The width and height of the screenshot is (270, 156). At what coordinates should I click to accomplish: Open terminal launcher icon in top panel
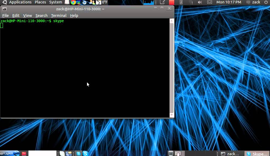pyautogui.click(x=99, y=2)
